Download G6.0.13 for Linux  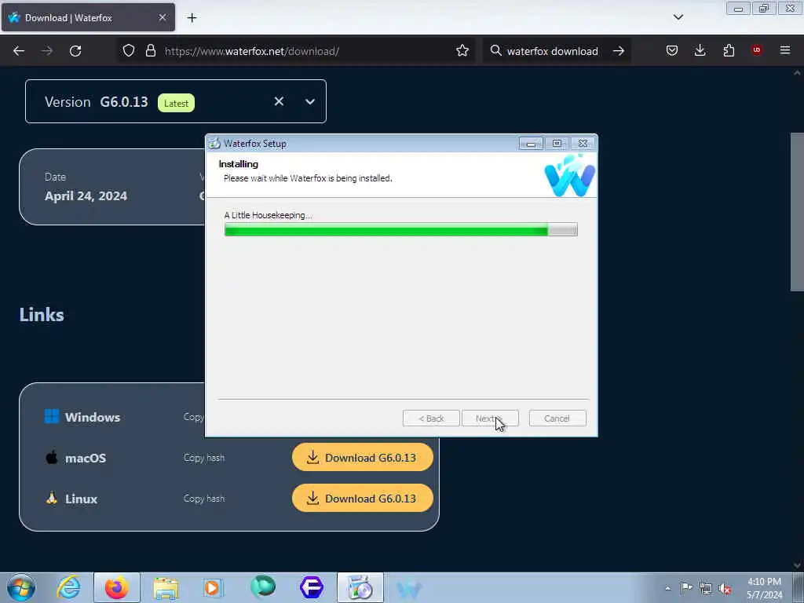(x=363, y=498)
